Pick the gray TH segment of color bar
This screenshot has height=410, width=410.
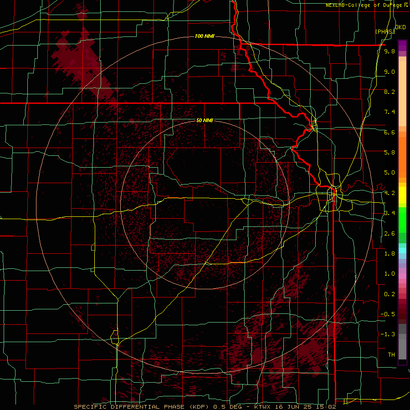click(402, 349)
